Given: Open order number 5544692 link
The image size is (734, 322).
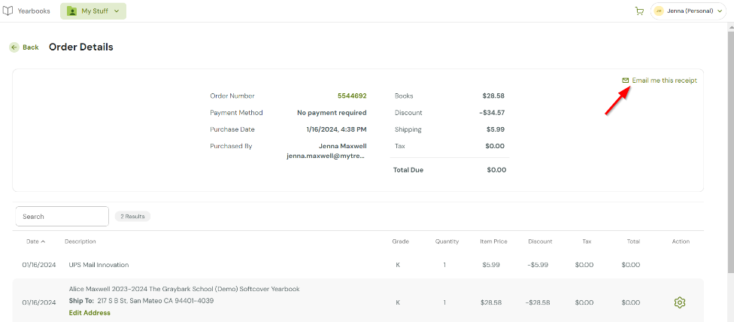Looking at the screenshot, I should point(351,96).
